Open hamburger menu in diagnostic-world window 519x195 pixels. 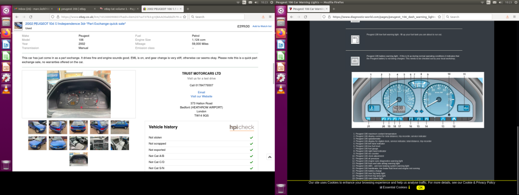(514, 17)
